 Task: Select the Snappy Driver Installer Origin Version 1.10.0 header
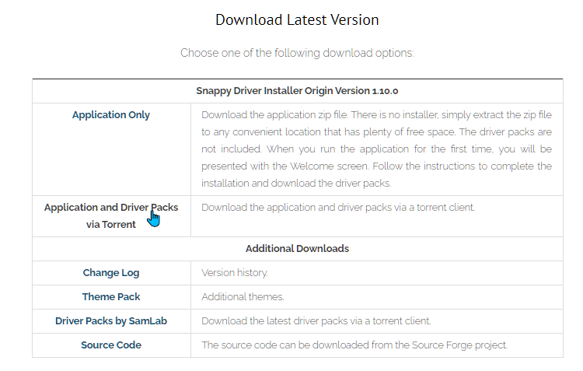(297, 91)
